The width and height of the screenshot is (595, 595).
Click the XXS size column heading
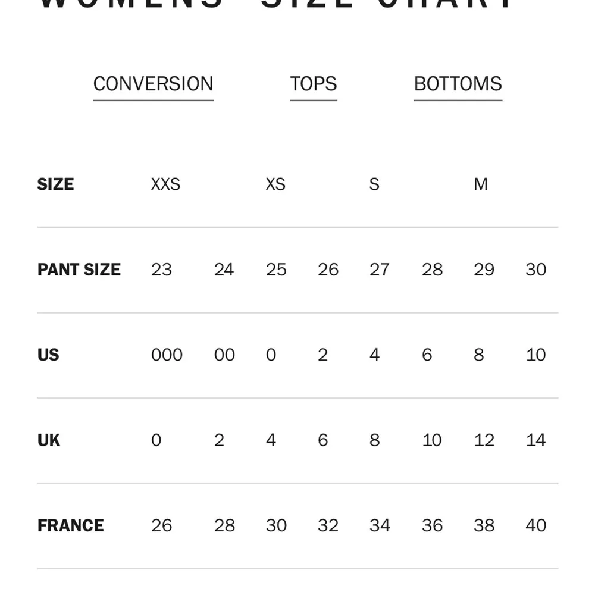coord(165,184)
